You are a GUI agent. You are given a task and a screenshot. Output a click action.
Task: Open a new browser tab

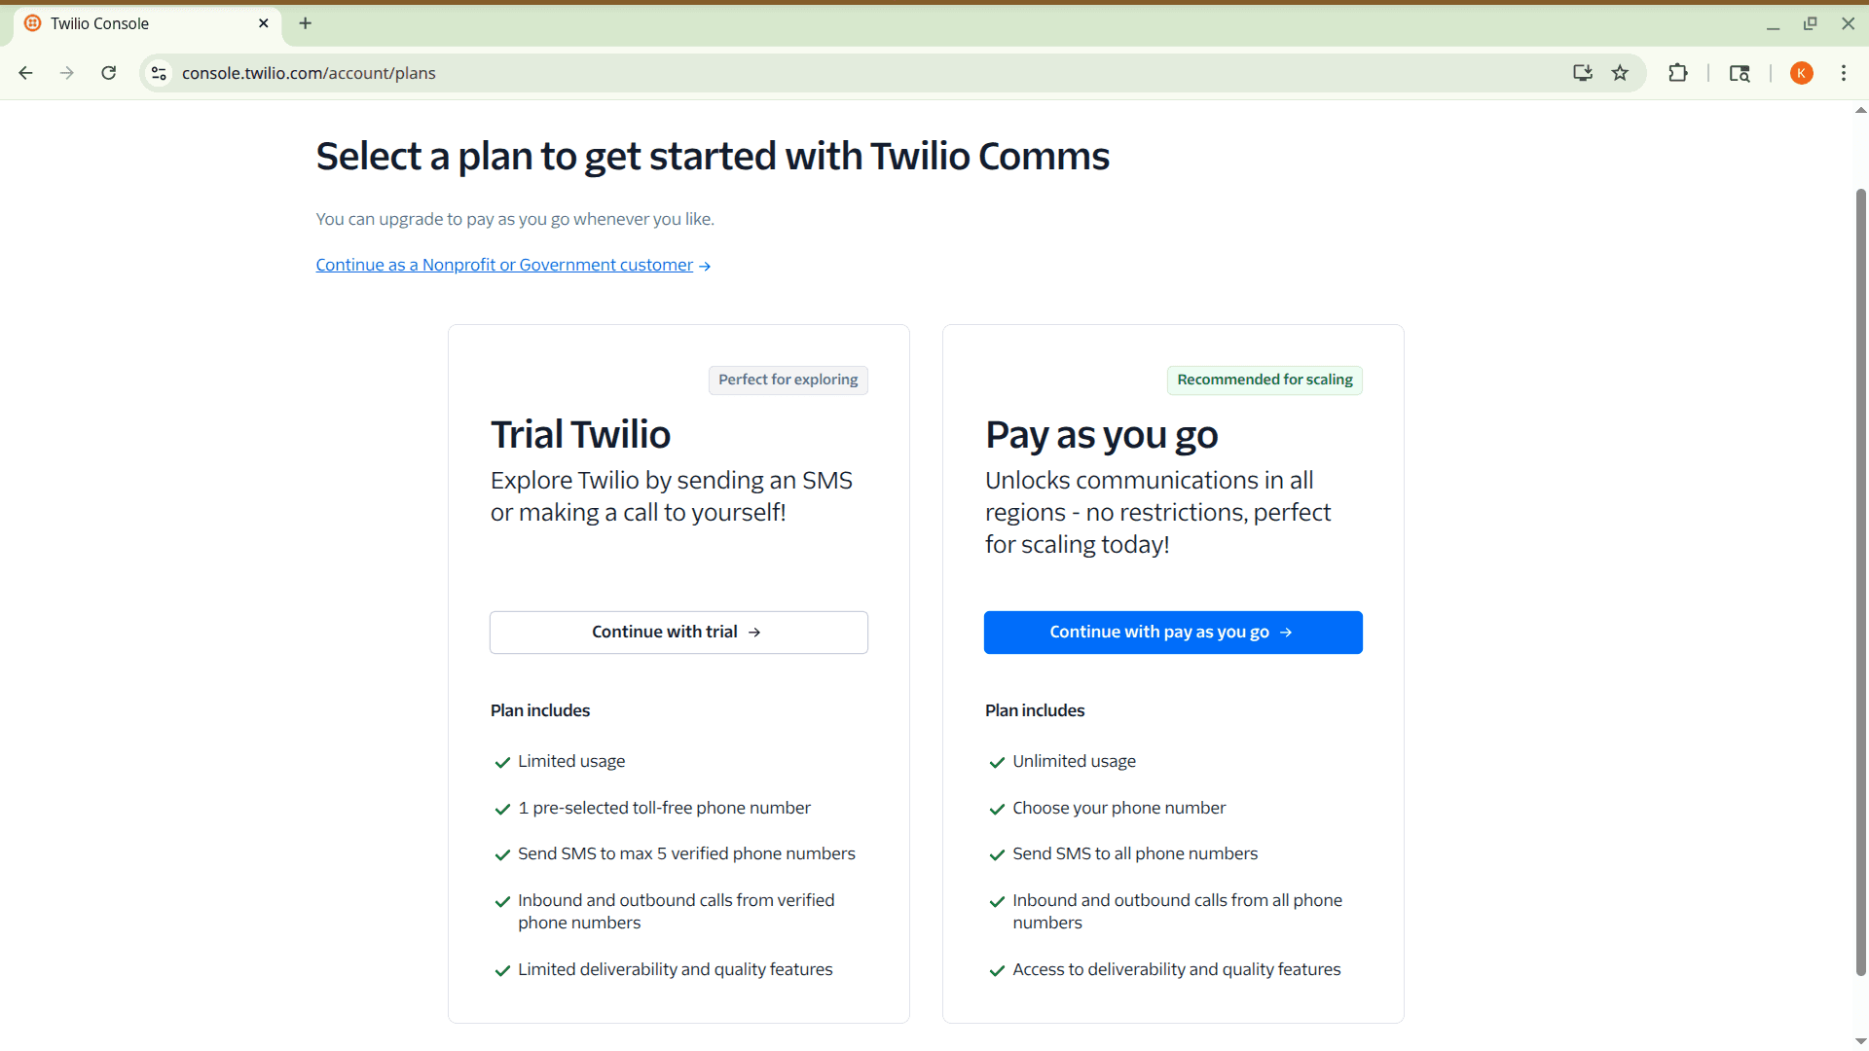coord(306,23)
